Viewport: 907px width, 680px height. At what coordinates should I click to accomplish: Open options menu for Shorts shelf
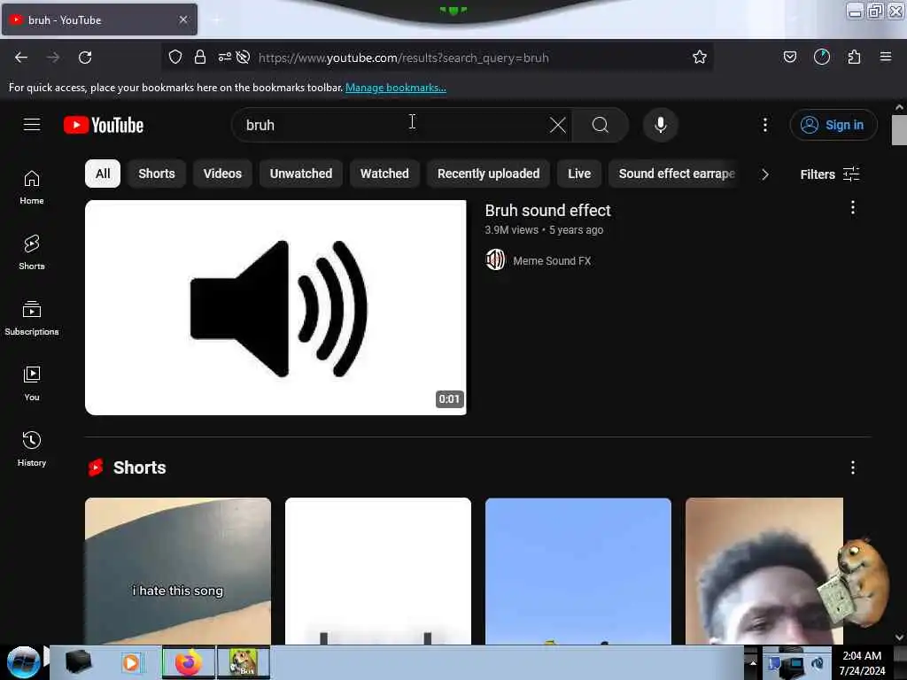point(853,467)
